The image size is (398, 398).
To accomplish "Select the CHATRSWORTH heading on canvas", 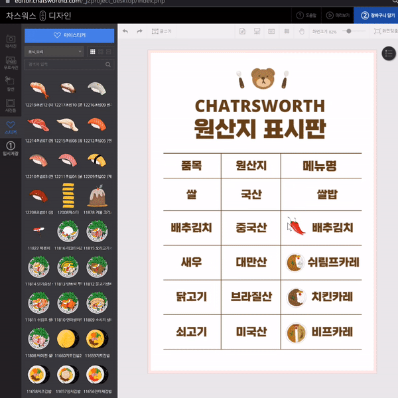I will [260, 106].
